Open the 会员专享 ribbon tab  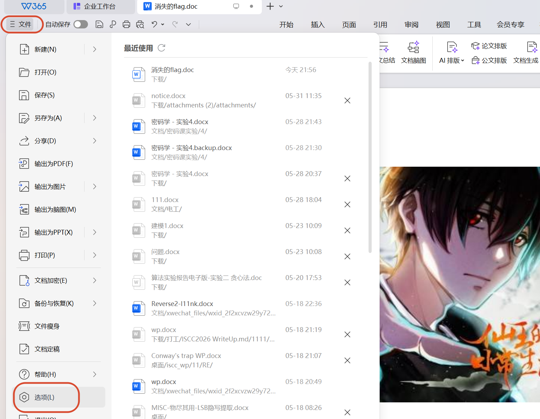pyautogui.click(x=511, y=25)
